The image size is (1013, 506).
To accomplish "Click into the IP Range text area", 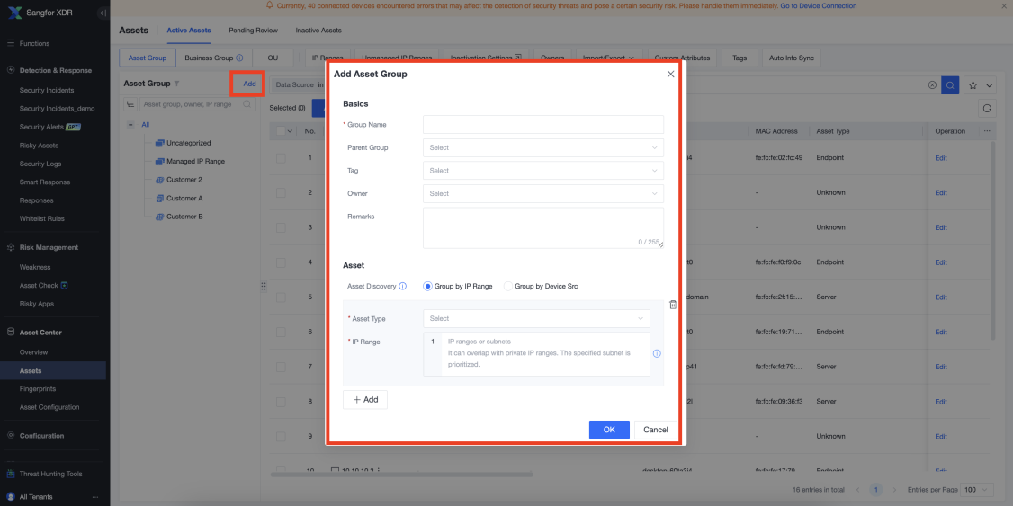I will click(x=536, y=354).
